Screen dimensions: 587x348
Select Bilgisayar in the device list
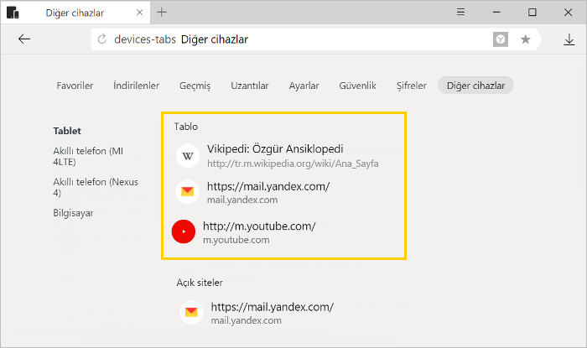point(73,213)
